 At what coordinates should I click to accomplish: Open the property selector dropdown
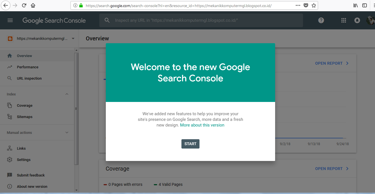[73, 39]
